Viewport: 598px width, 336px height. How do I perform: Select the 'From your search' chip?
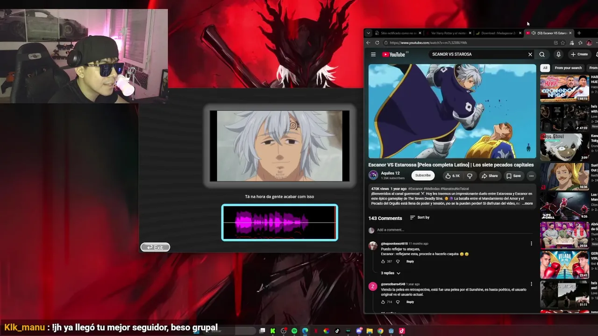tap(568, 68)
